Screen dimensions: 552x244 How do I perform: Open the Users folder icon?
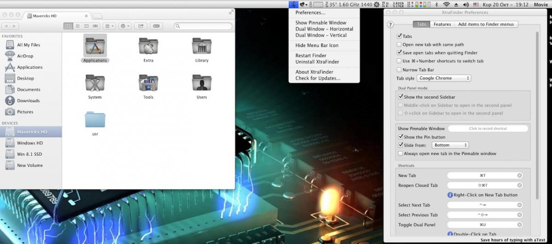pyautogui.click(x=201, y=83)
